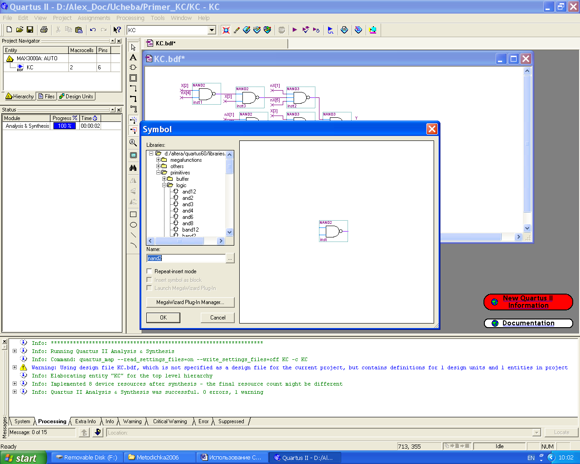The image size is (580, 464).
Task: Select the arrow Selection tool
Action: click(x=133, y=47)
